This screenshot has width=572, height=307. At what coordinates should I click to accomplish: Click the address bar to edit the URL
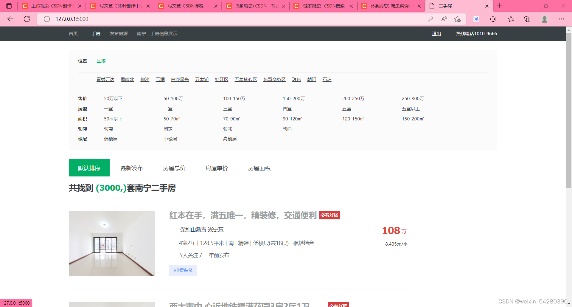tap(119, 19)
